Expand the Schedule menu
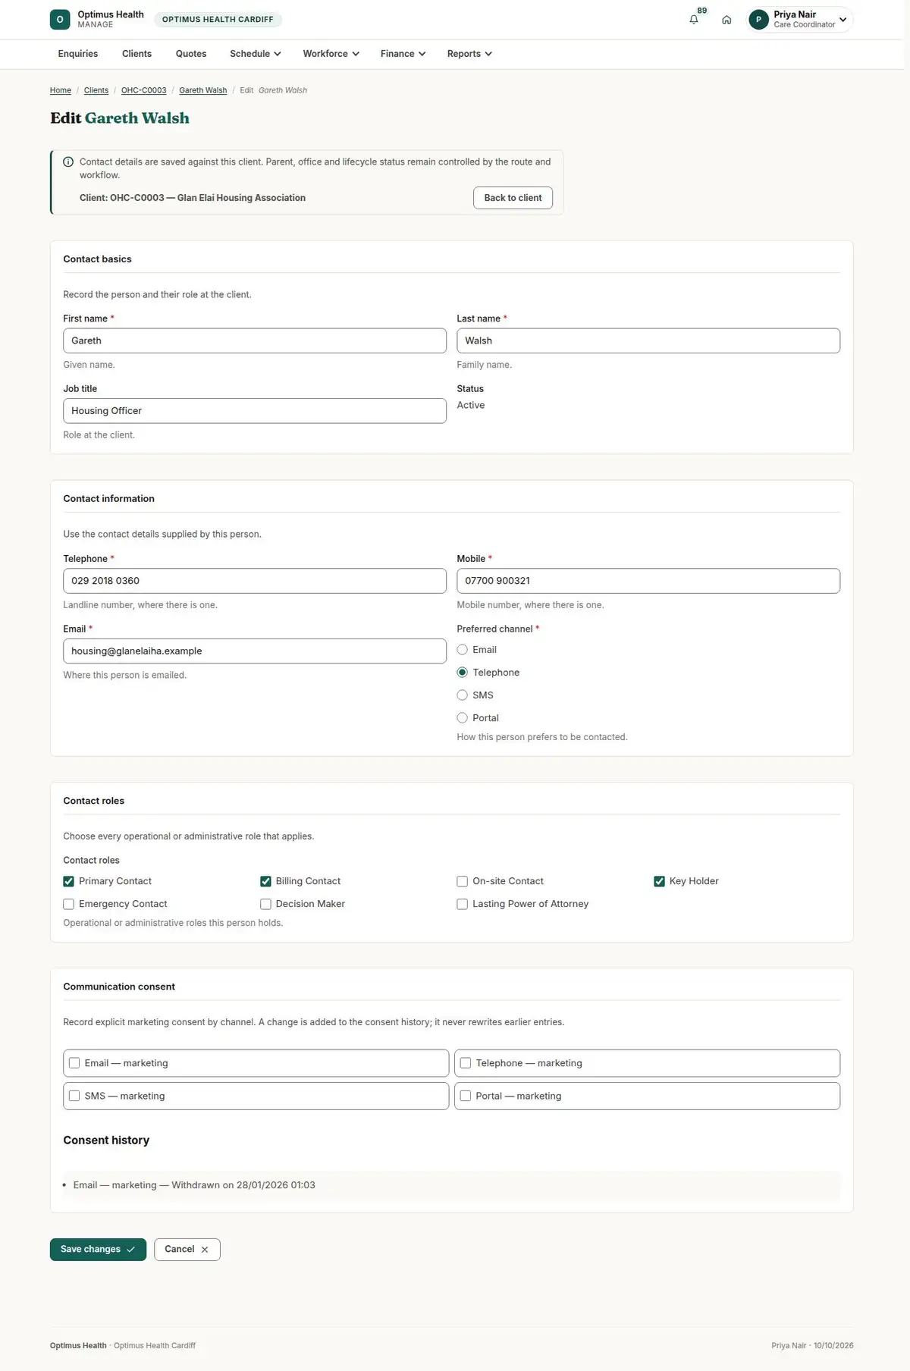Image resolution: width=910 pixels, height=1371 pixels. [x=256, y=54]
